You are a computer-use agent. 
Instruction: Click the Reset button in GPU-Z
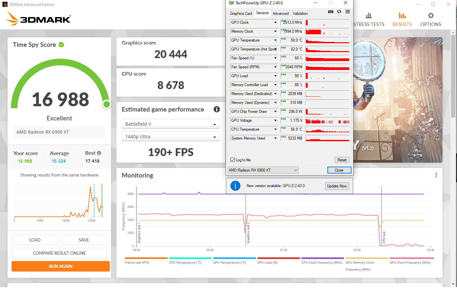[x=342, y=160]
